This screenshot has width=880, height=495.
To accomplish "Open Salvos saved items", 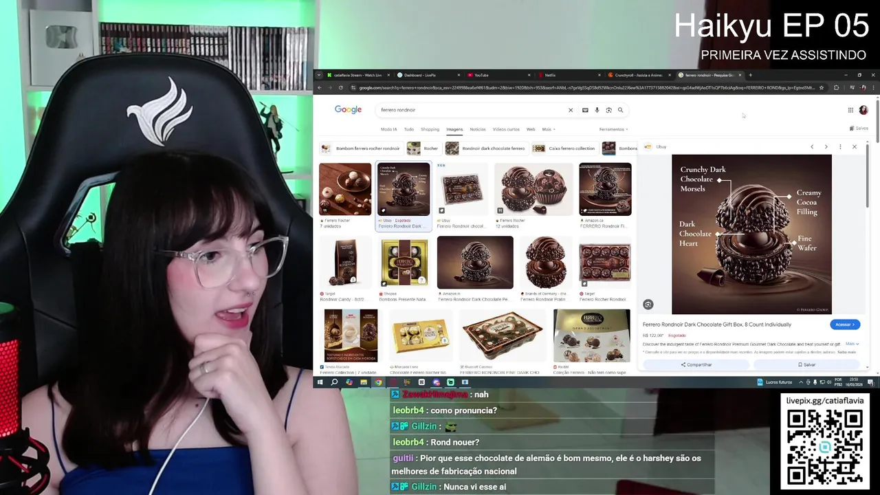I will [x=859, y=129].
